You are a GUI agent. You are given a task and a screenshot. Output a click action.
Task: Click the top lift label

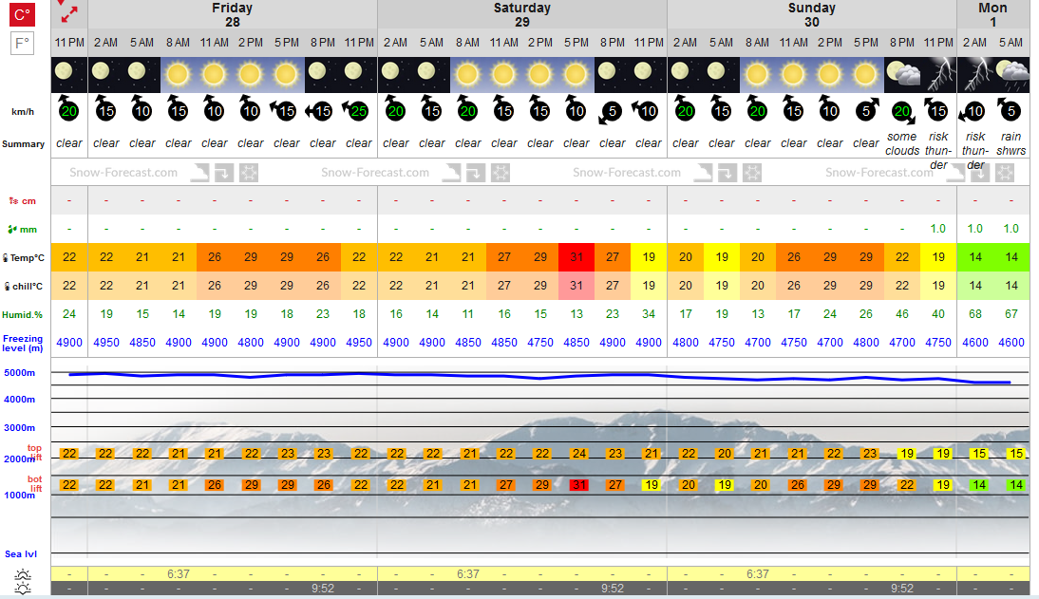pos(34,453)
